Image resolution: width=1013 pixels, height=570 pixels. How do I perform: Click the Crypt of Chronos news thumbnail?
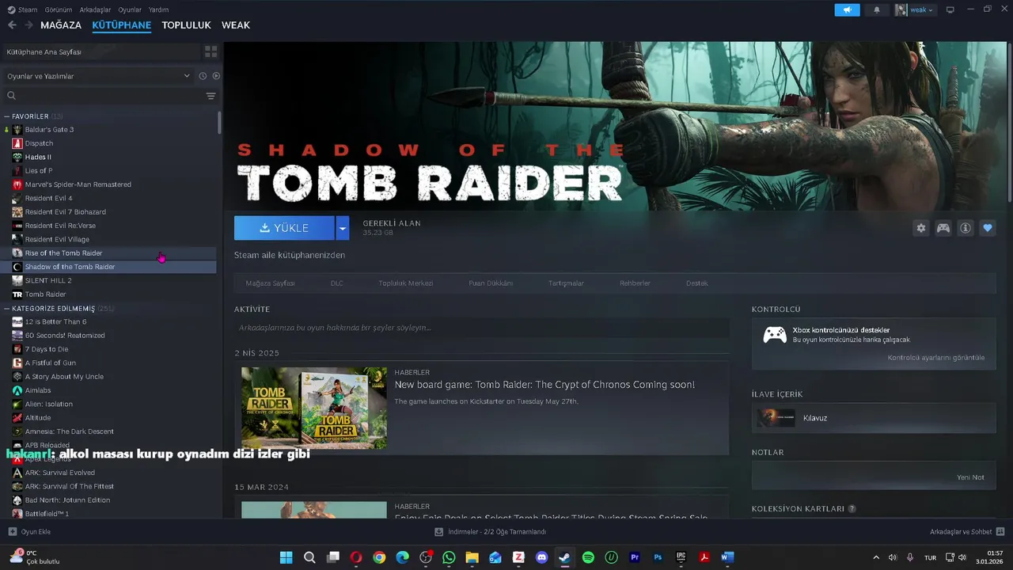point(314,408)
